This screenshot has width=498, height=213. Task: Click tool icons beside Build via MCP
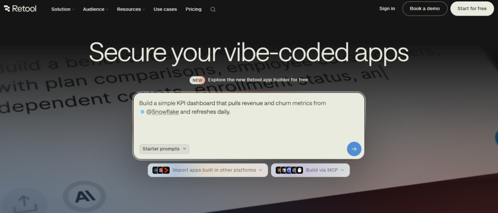289,170
